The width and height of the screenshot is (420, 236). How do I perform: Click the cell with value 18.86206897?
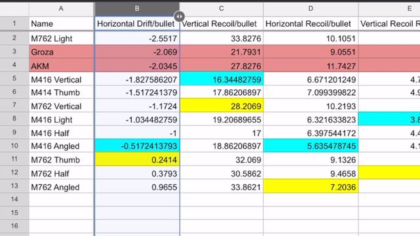[222, 146]
